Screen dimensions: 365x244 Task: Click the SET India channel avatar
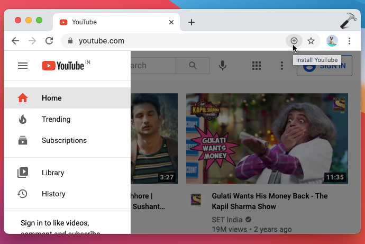[196, 200]
